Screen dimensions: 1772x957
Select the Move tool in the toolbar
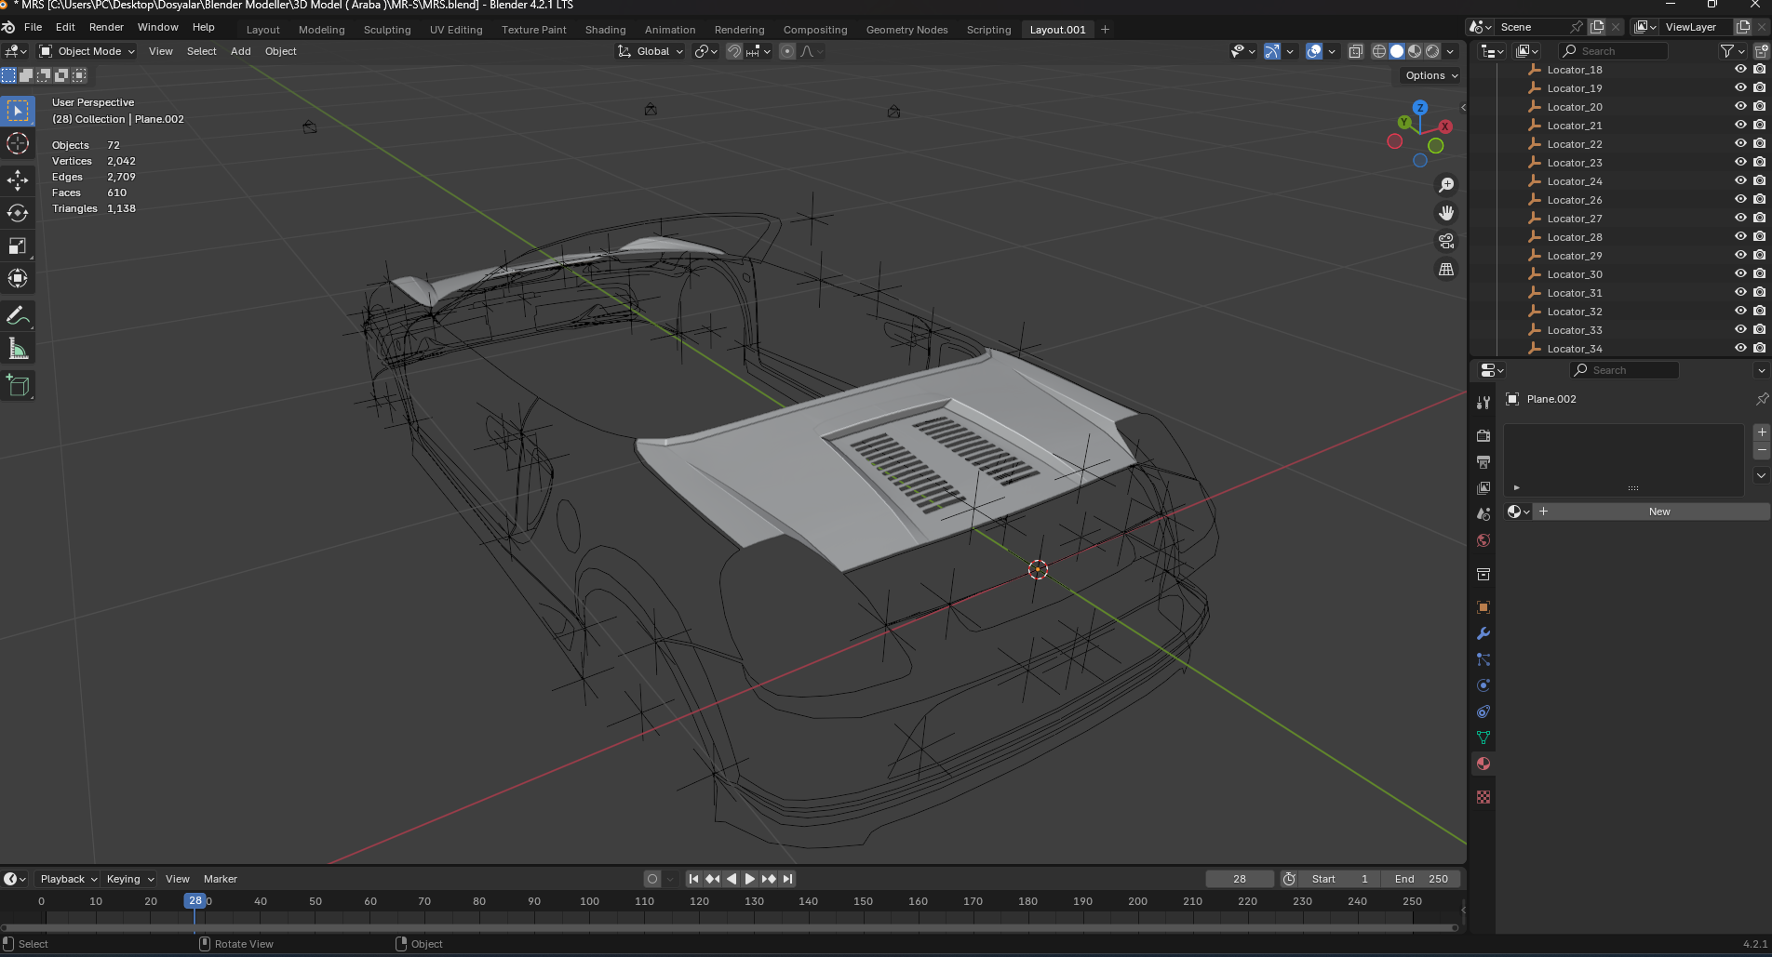coord(18,179)
